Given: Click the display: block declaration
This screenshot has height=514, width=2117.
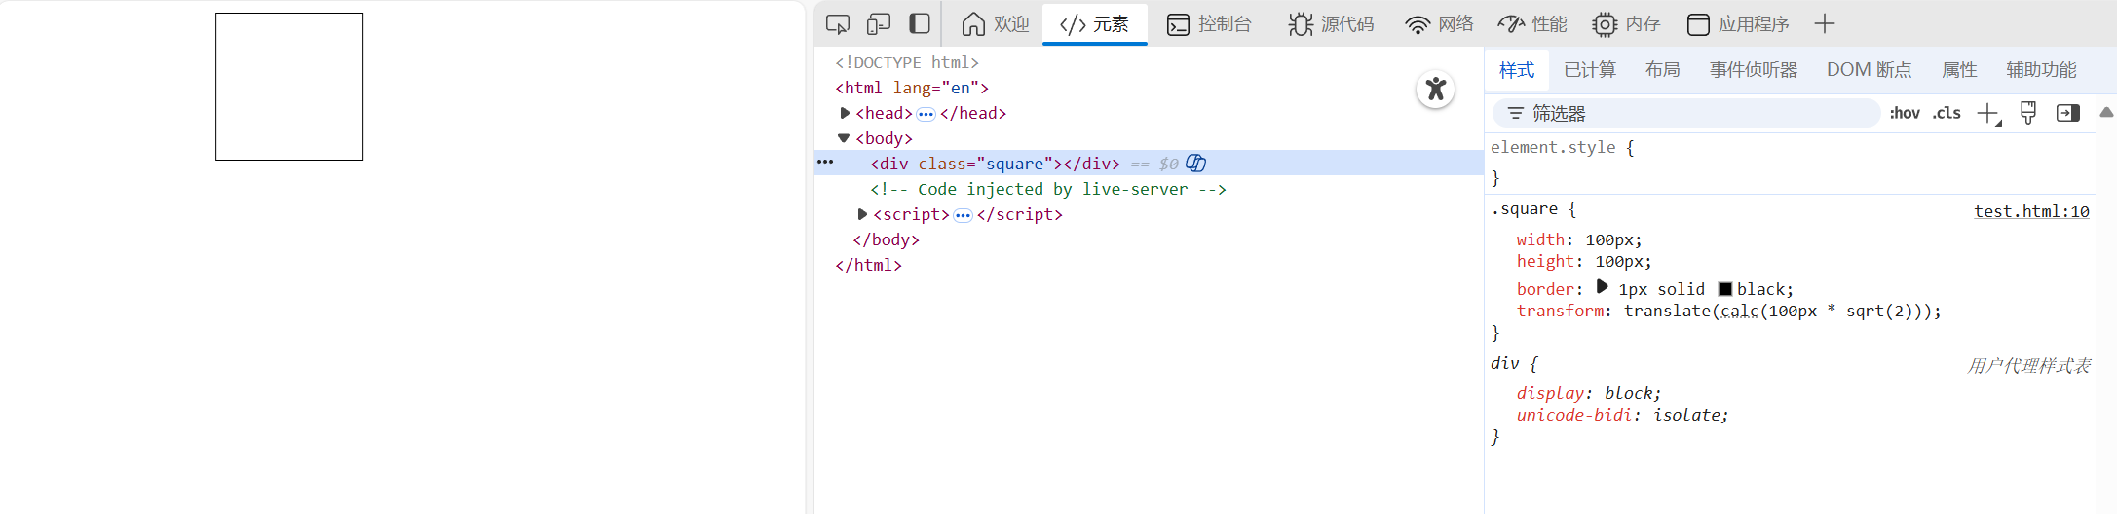Looking at the screenshot, I should click(1589, 393).
